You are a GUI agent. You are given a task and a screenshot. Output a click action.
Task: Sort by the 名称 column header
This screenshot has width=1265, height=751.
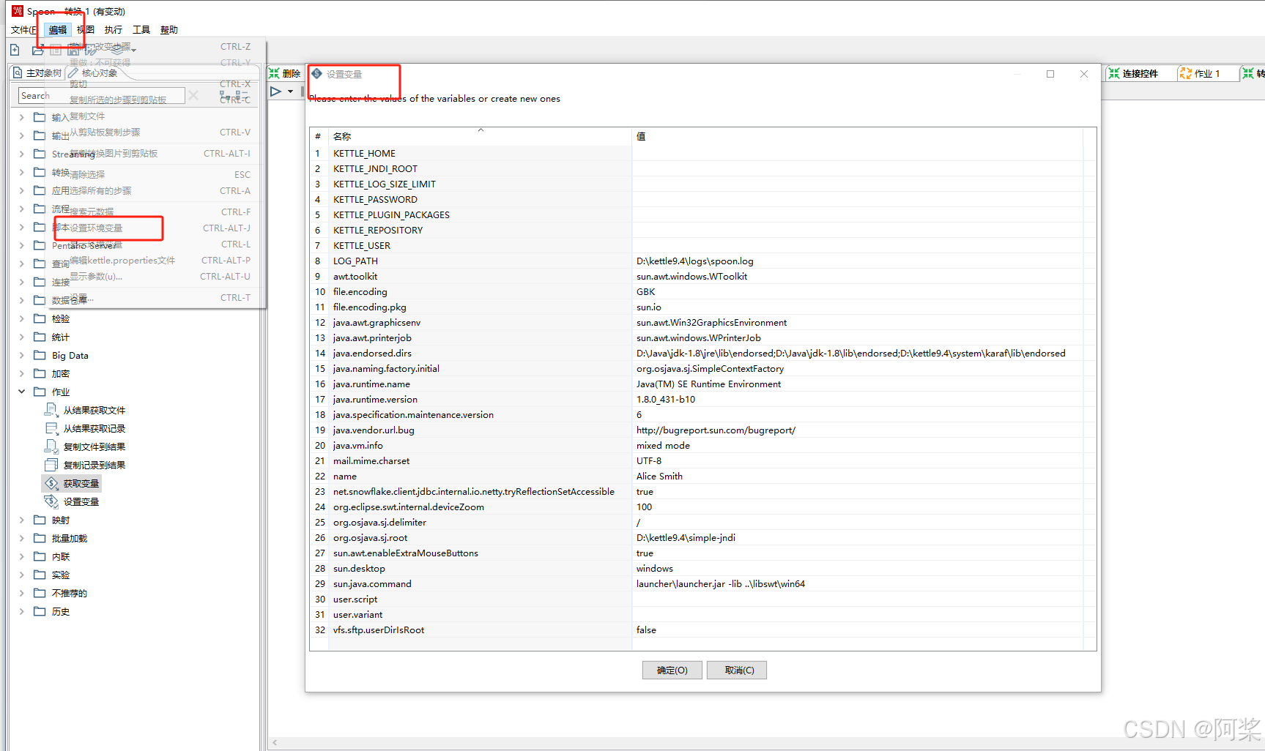(481, 136)
